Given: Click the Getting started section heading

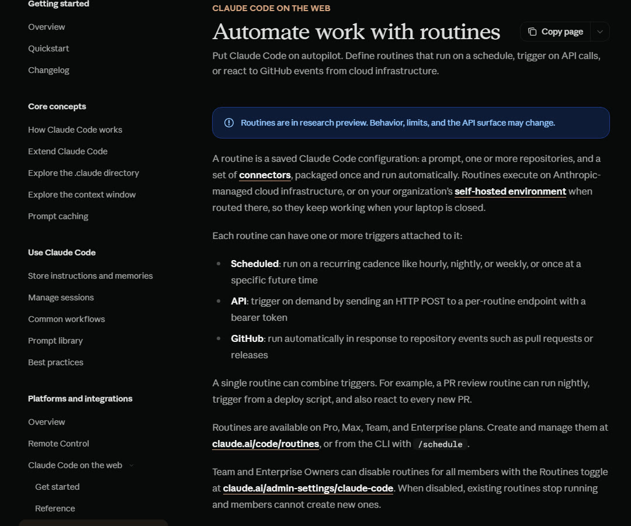Looking at the screenshot, I should [58, 4].
